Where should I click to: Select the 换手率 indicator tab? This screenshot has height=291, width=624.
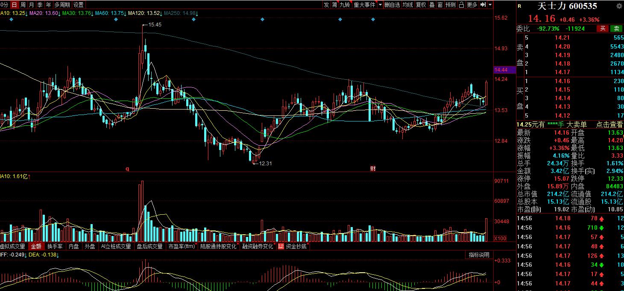(x=55, y=246)
